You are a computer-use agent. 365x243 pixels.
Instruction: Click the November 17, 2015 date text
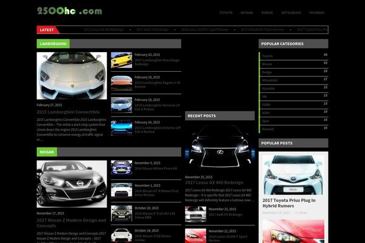point(50,213)
